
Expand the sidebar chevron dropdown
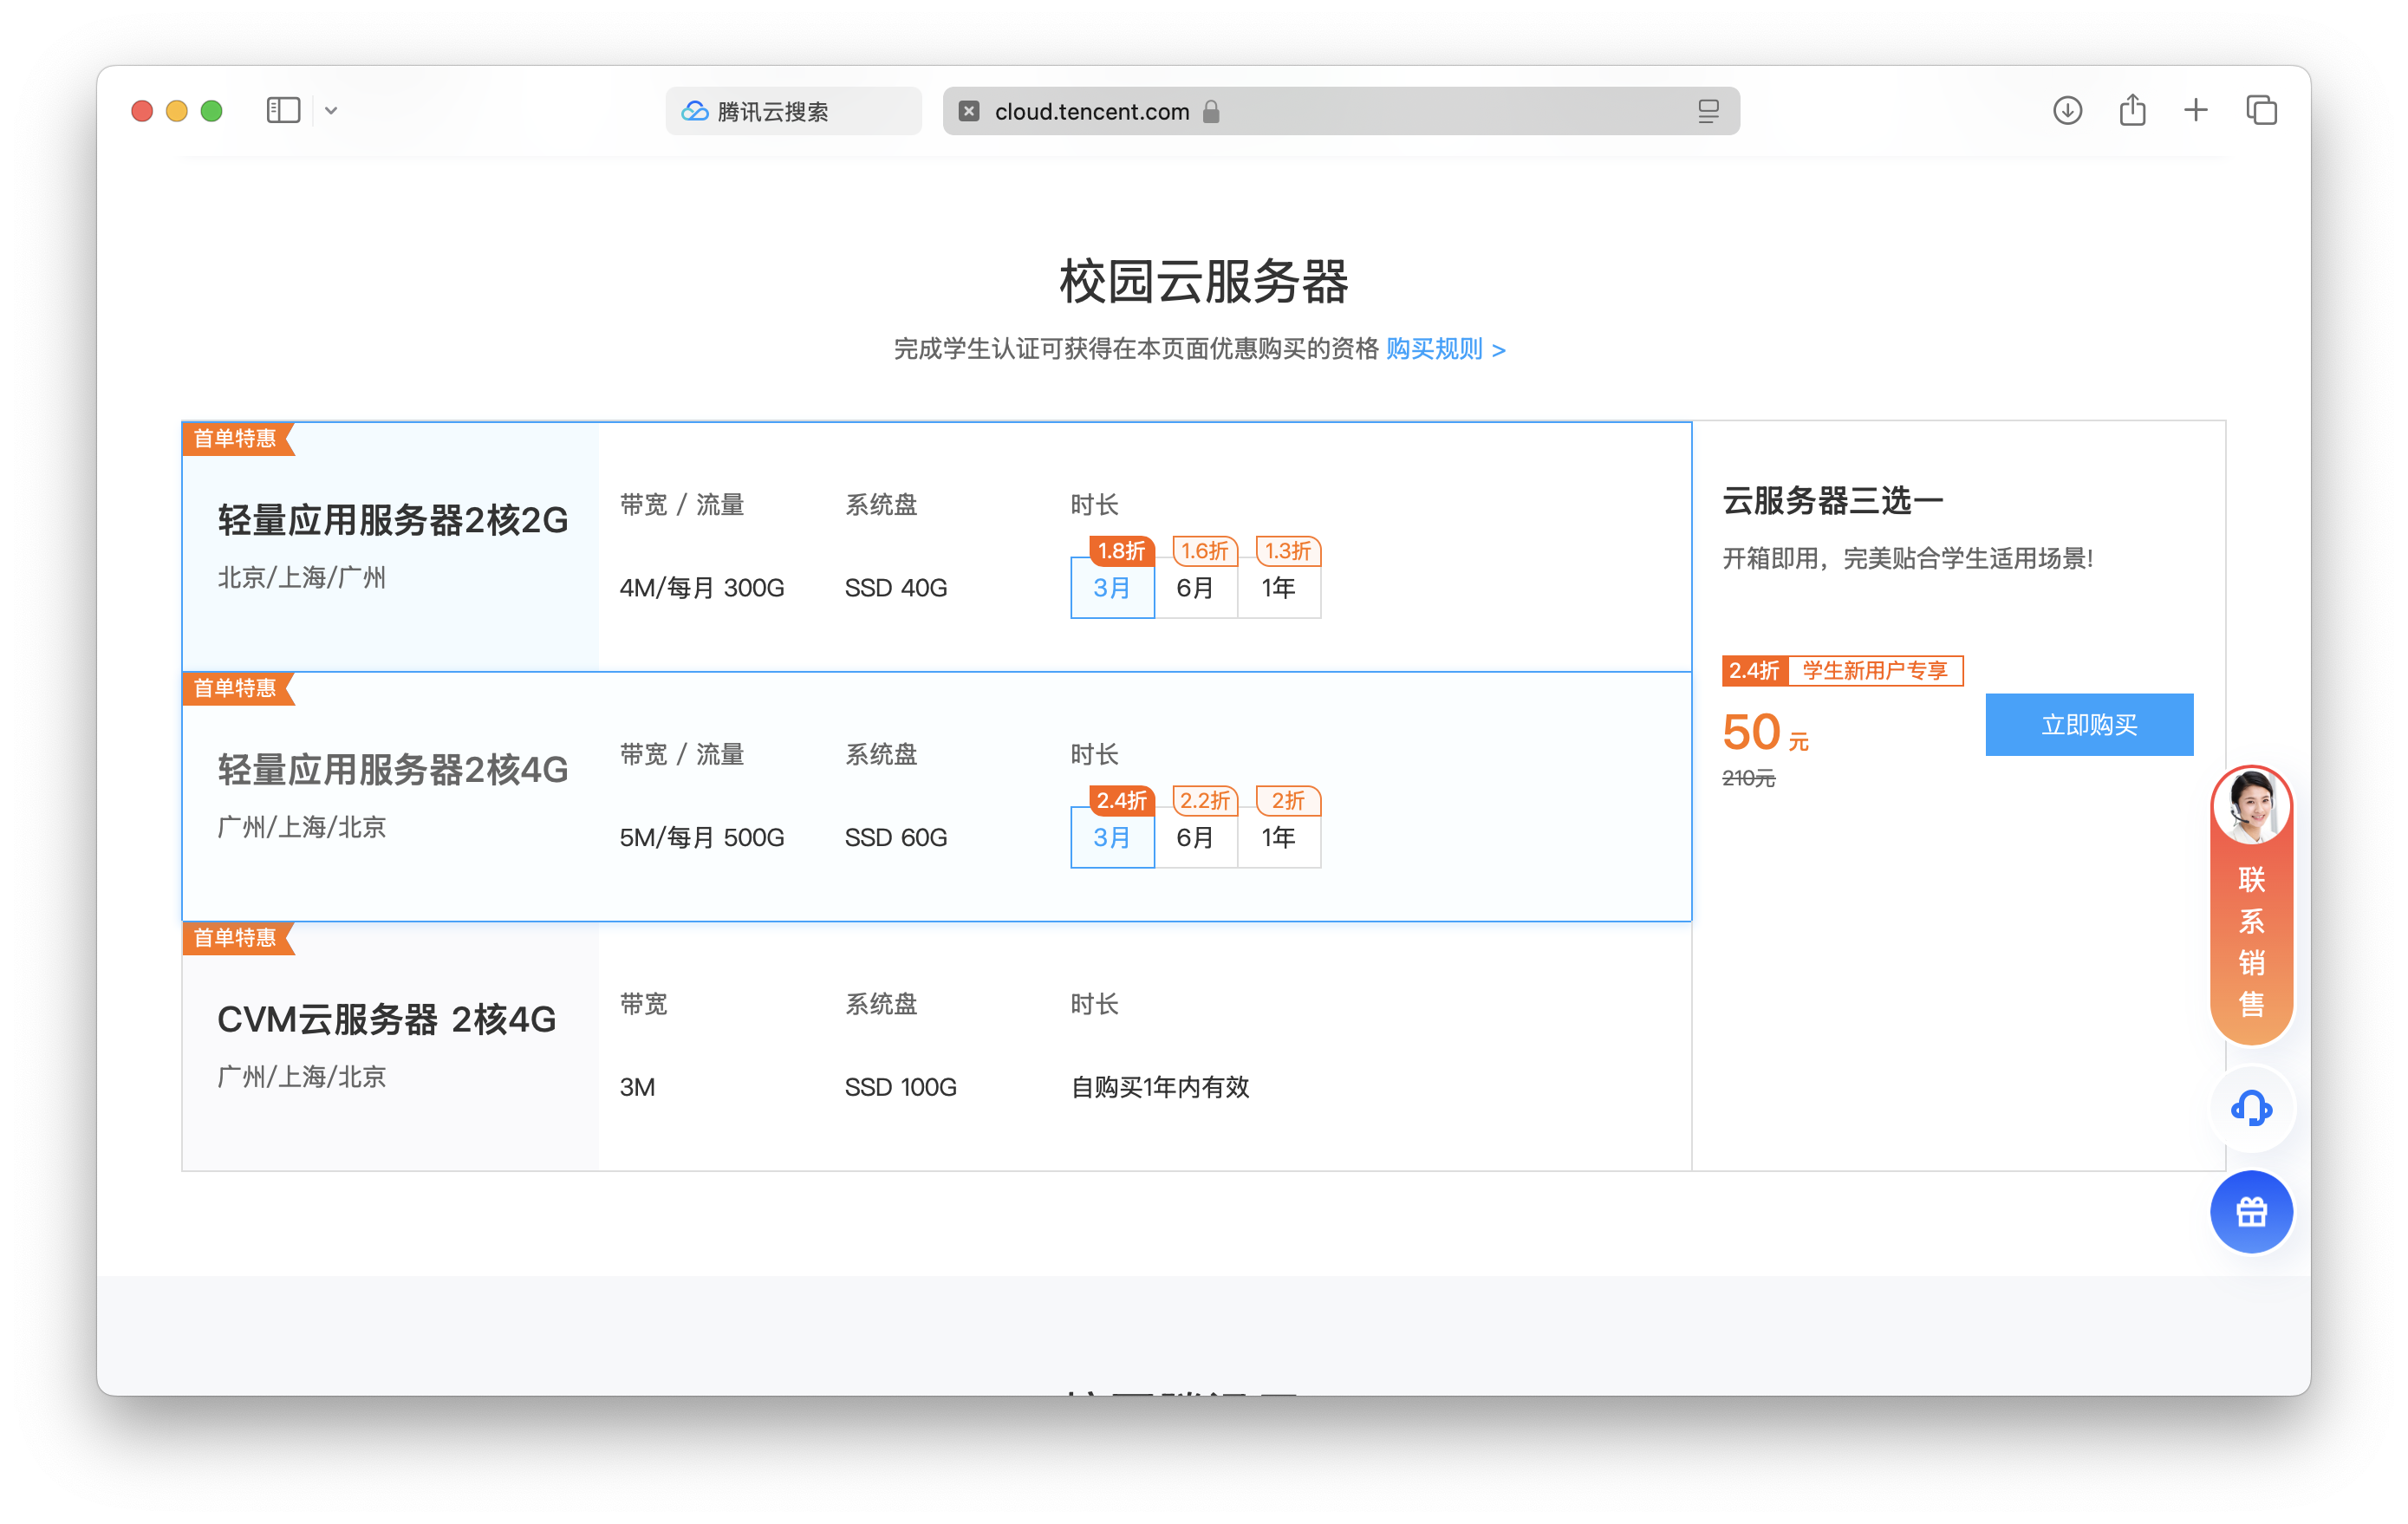[331, 111]
